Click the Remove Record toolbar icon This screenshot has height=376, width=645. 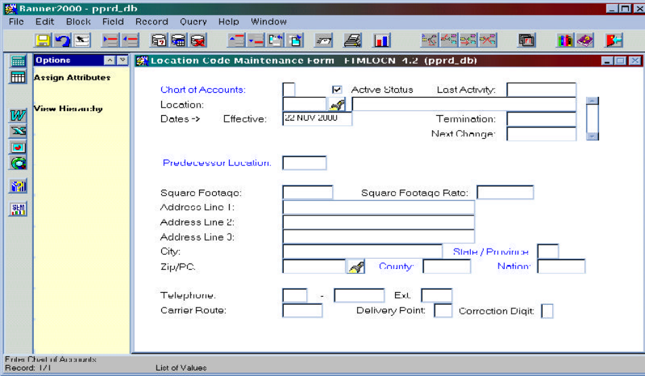[130, 41]
